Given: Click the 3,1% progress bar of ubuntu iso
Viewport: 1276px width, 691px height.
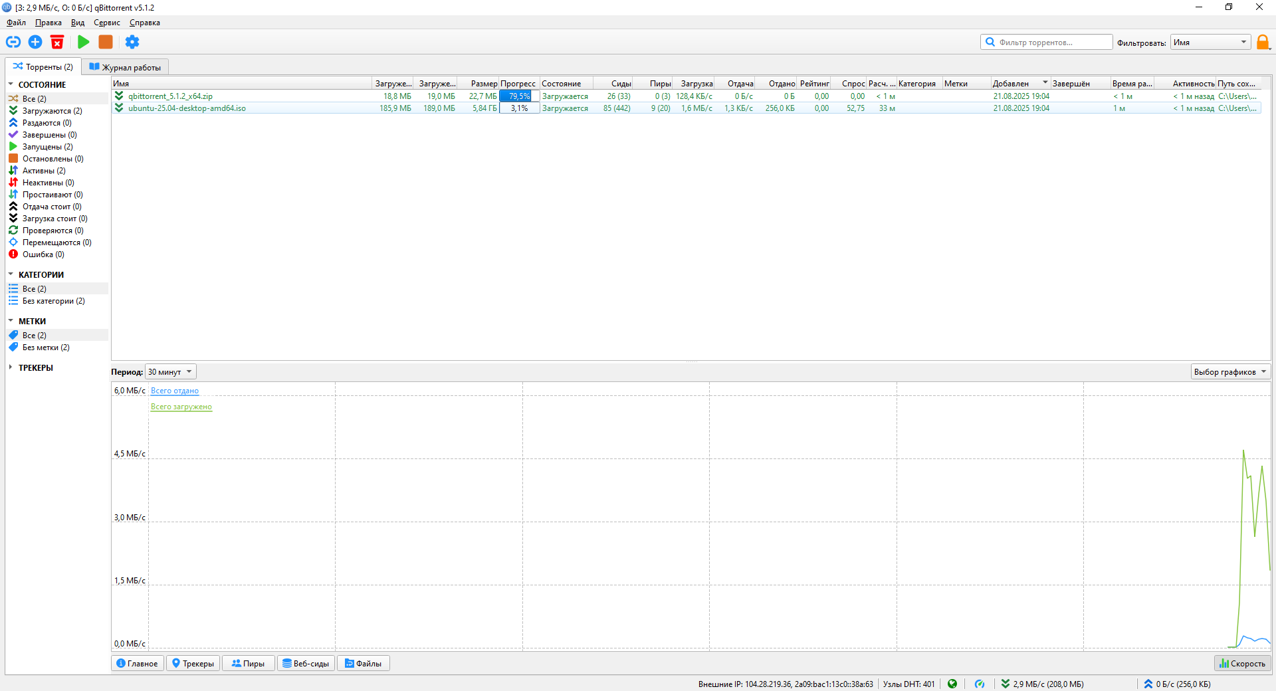Looking at the screenshot, I should (519, 108).
